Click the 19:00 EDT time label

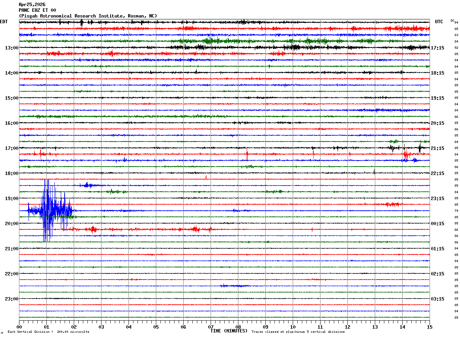pyautogui.click(x=12, y=199)
